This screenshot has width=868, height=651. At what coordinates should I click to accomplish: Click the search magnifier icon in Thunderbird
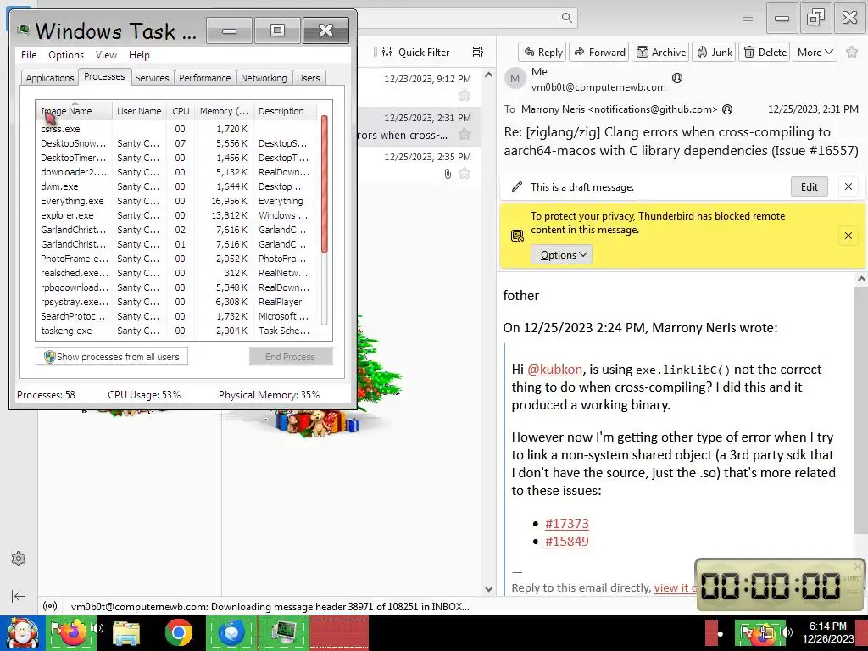click(566, 18)
